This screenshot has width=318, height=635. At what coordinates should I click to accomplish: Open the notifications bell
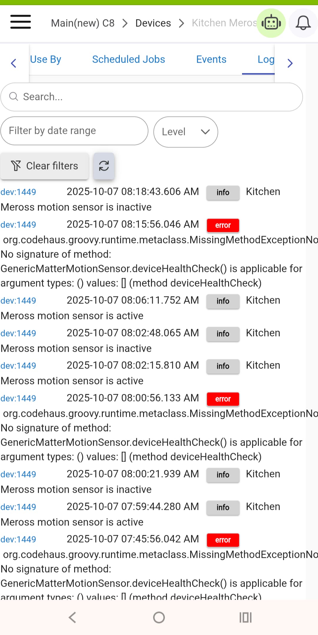click(x=303, y=23)
